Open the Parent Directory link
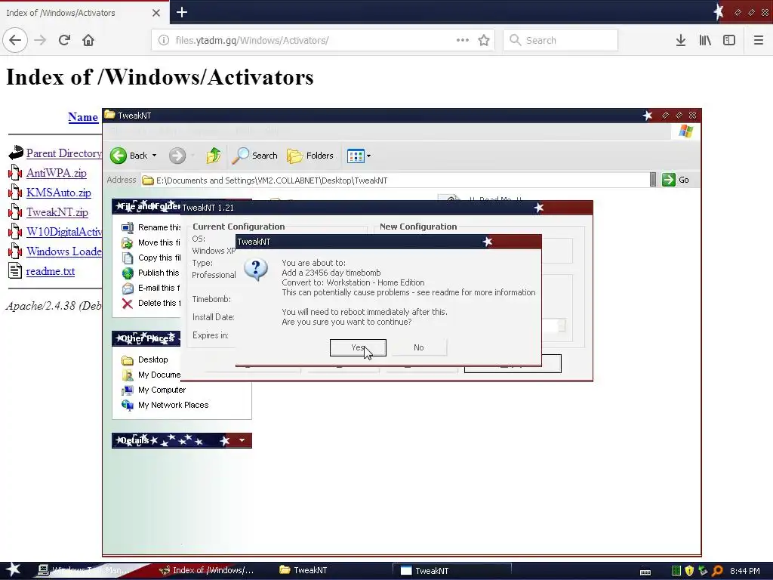 point(64,153)
